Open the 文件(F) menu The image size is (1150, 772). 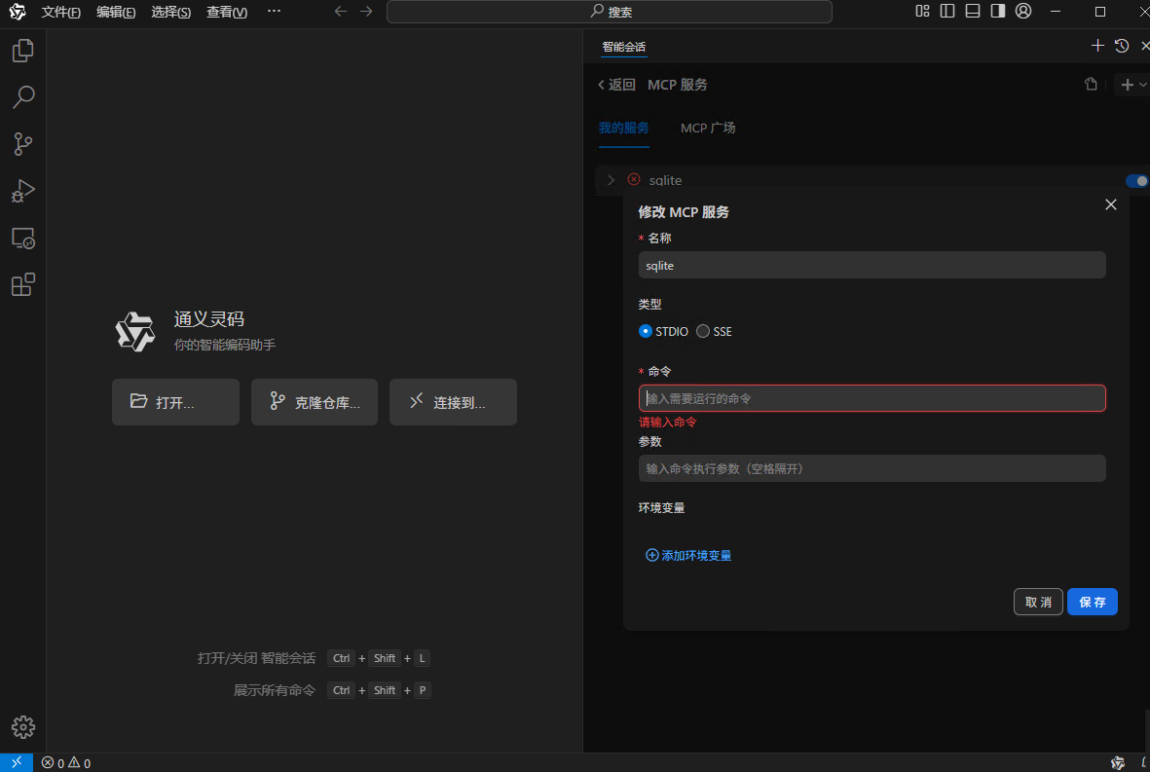[61, 12]
